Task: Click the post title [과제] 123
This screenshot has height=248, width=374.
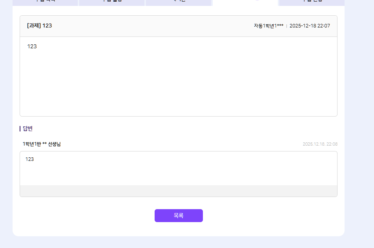Action: [39, 26]
